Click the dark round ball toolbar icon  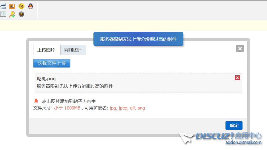(x=21, y=14)
